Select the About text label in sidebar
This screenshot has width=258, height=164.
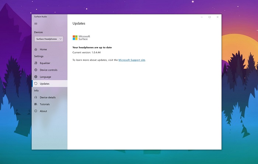pyautogui.click(x=43, y=111)
